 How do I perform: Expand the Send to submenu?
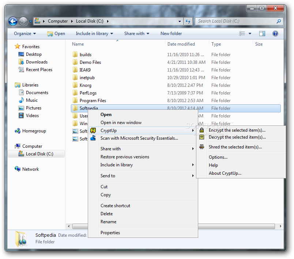point(143,176)
